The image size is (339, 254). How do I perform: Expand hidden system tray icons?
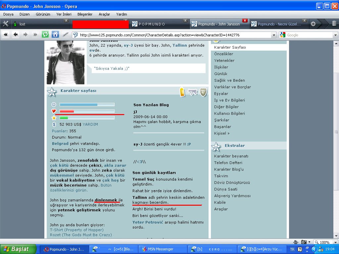pyautogui.click(x=315, y=249)
